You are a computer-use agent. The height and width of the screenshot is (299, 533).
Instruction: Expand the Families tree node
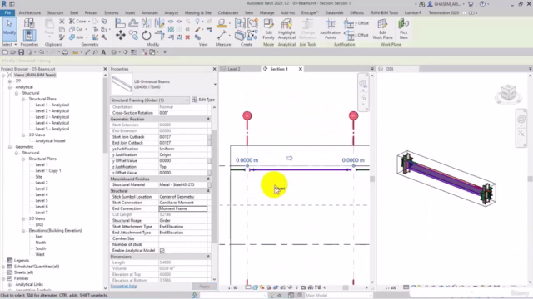point(3,279)
